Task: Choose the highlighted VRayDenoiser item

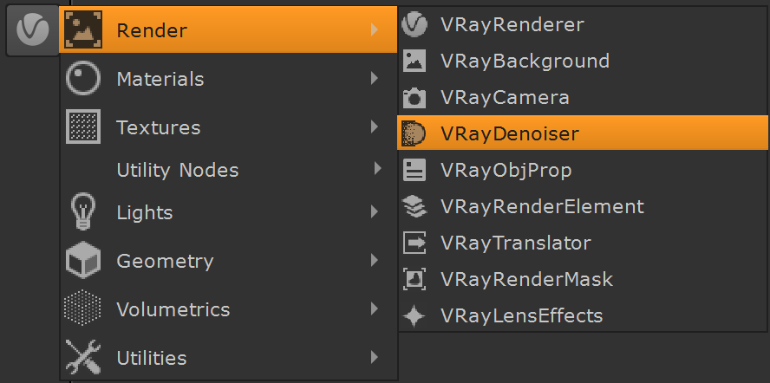Action: click(x=583, y=133)
